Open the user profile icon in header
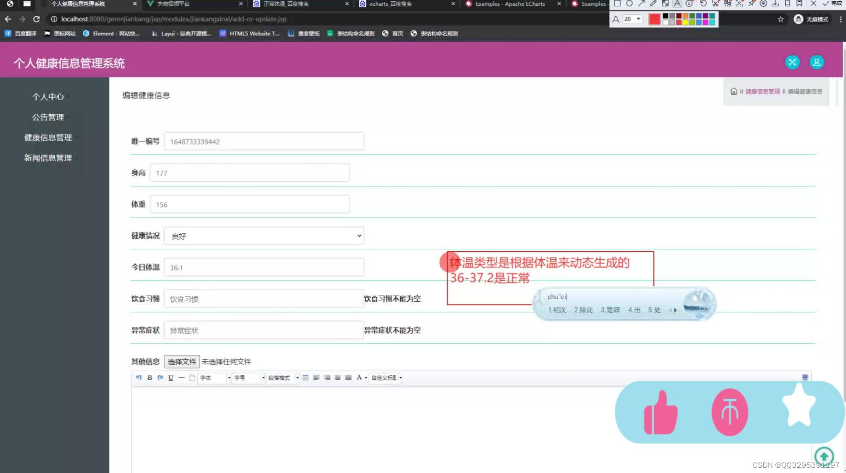This screenshot has height=473, width=846. (x=817, y=62)
